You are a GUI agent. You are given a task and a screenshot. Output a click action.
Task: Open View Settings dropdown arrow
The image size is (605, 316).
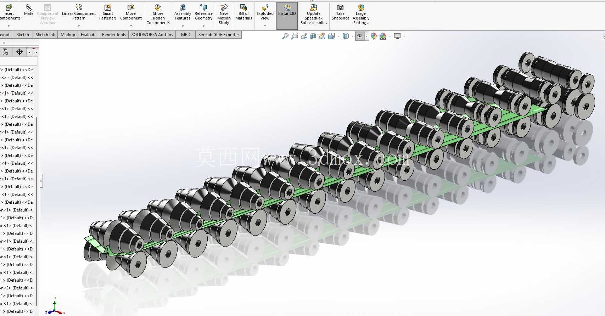coord(404,36)
